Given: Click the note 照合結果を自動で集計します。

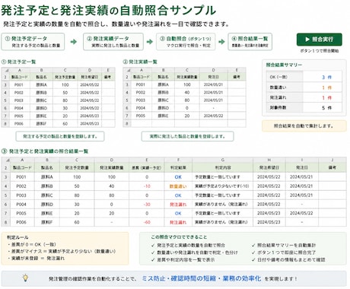Looking at the screenshot, I should [x=304, y=125].
